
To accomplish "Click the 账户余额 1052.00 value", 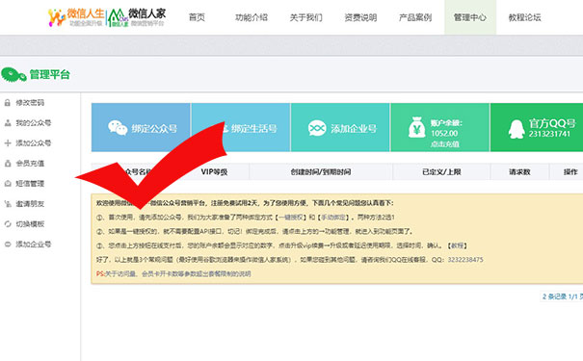I will pos(444,133).
